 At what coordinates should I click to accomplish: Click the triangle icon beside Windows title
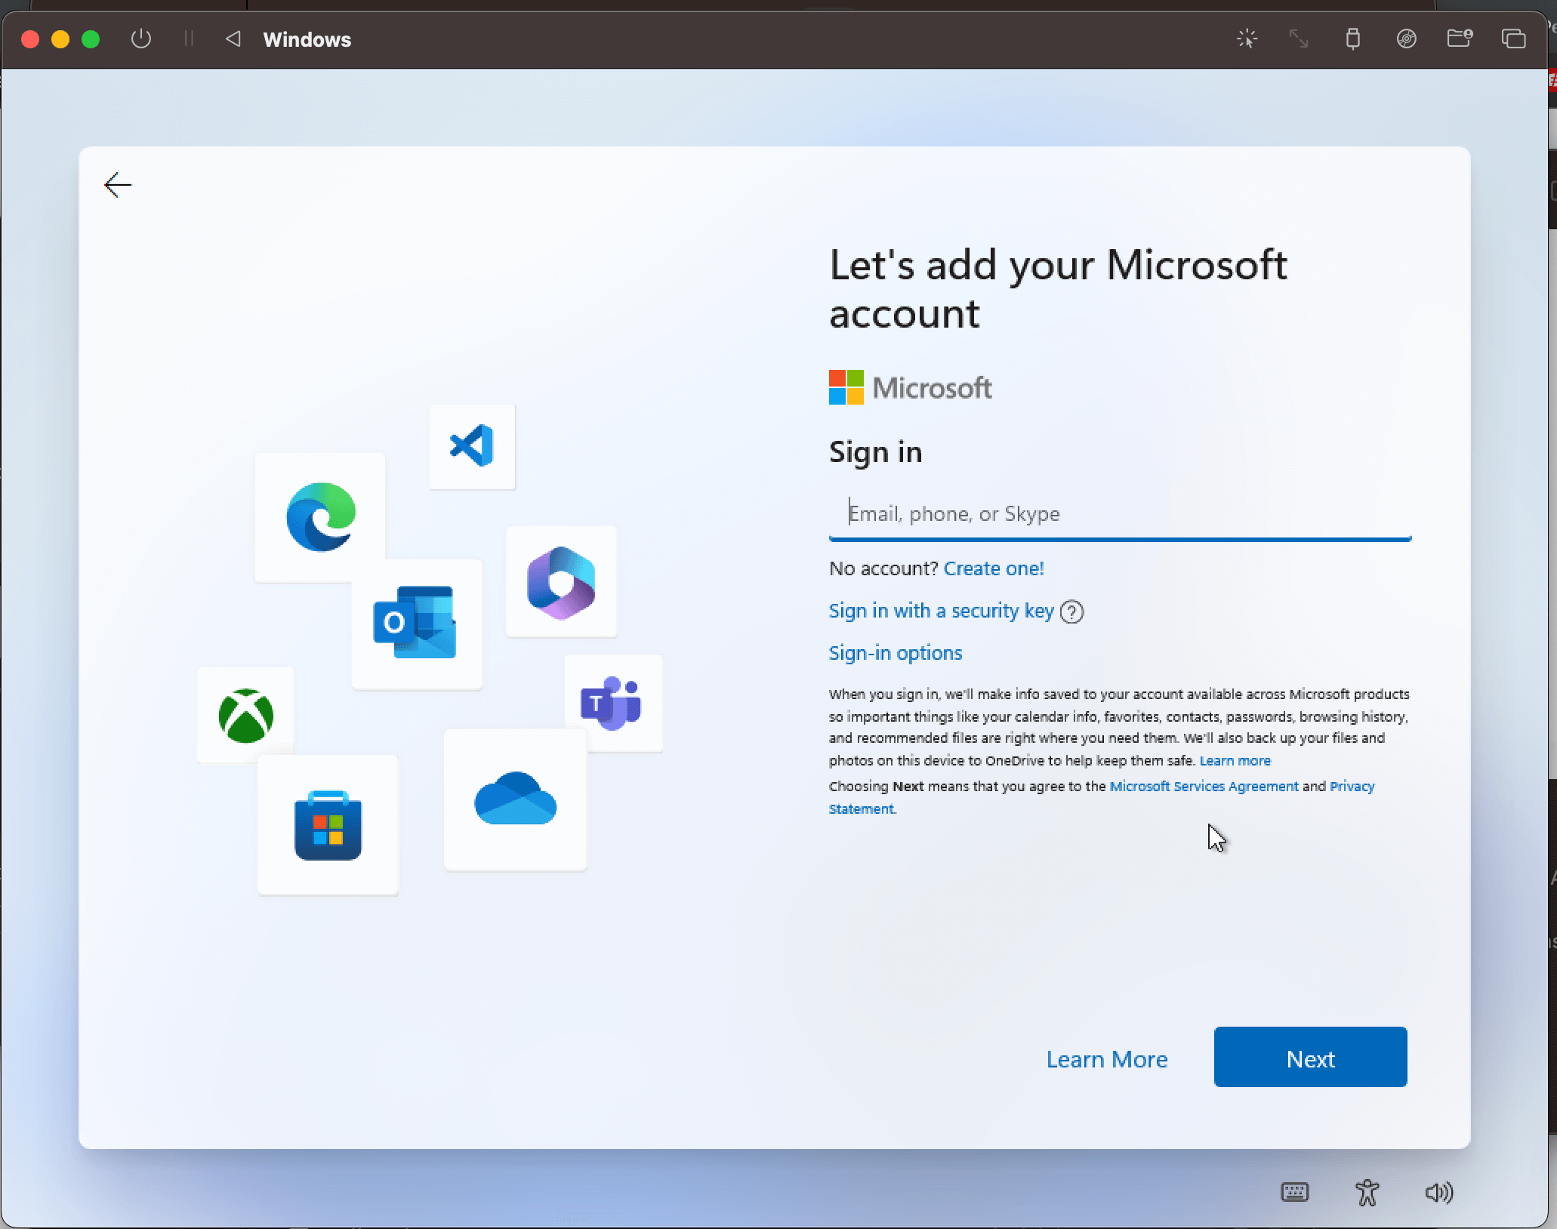point(233,39)
